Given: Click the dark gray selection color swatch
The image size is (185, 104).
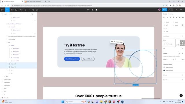Looking at the screenshot, I should point(164,70).
